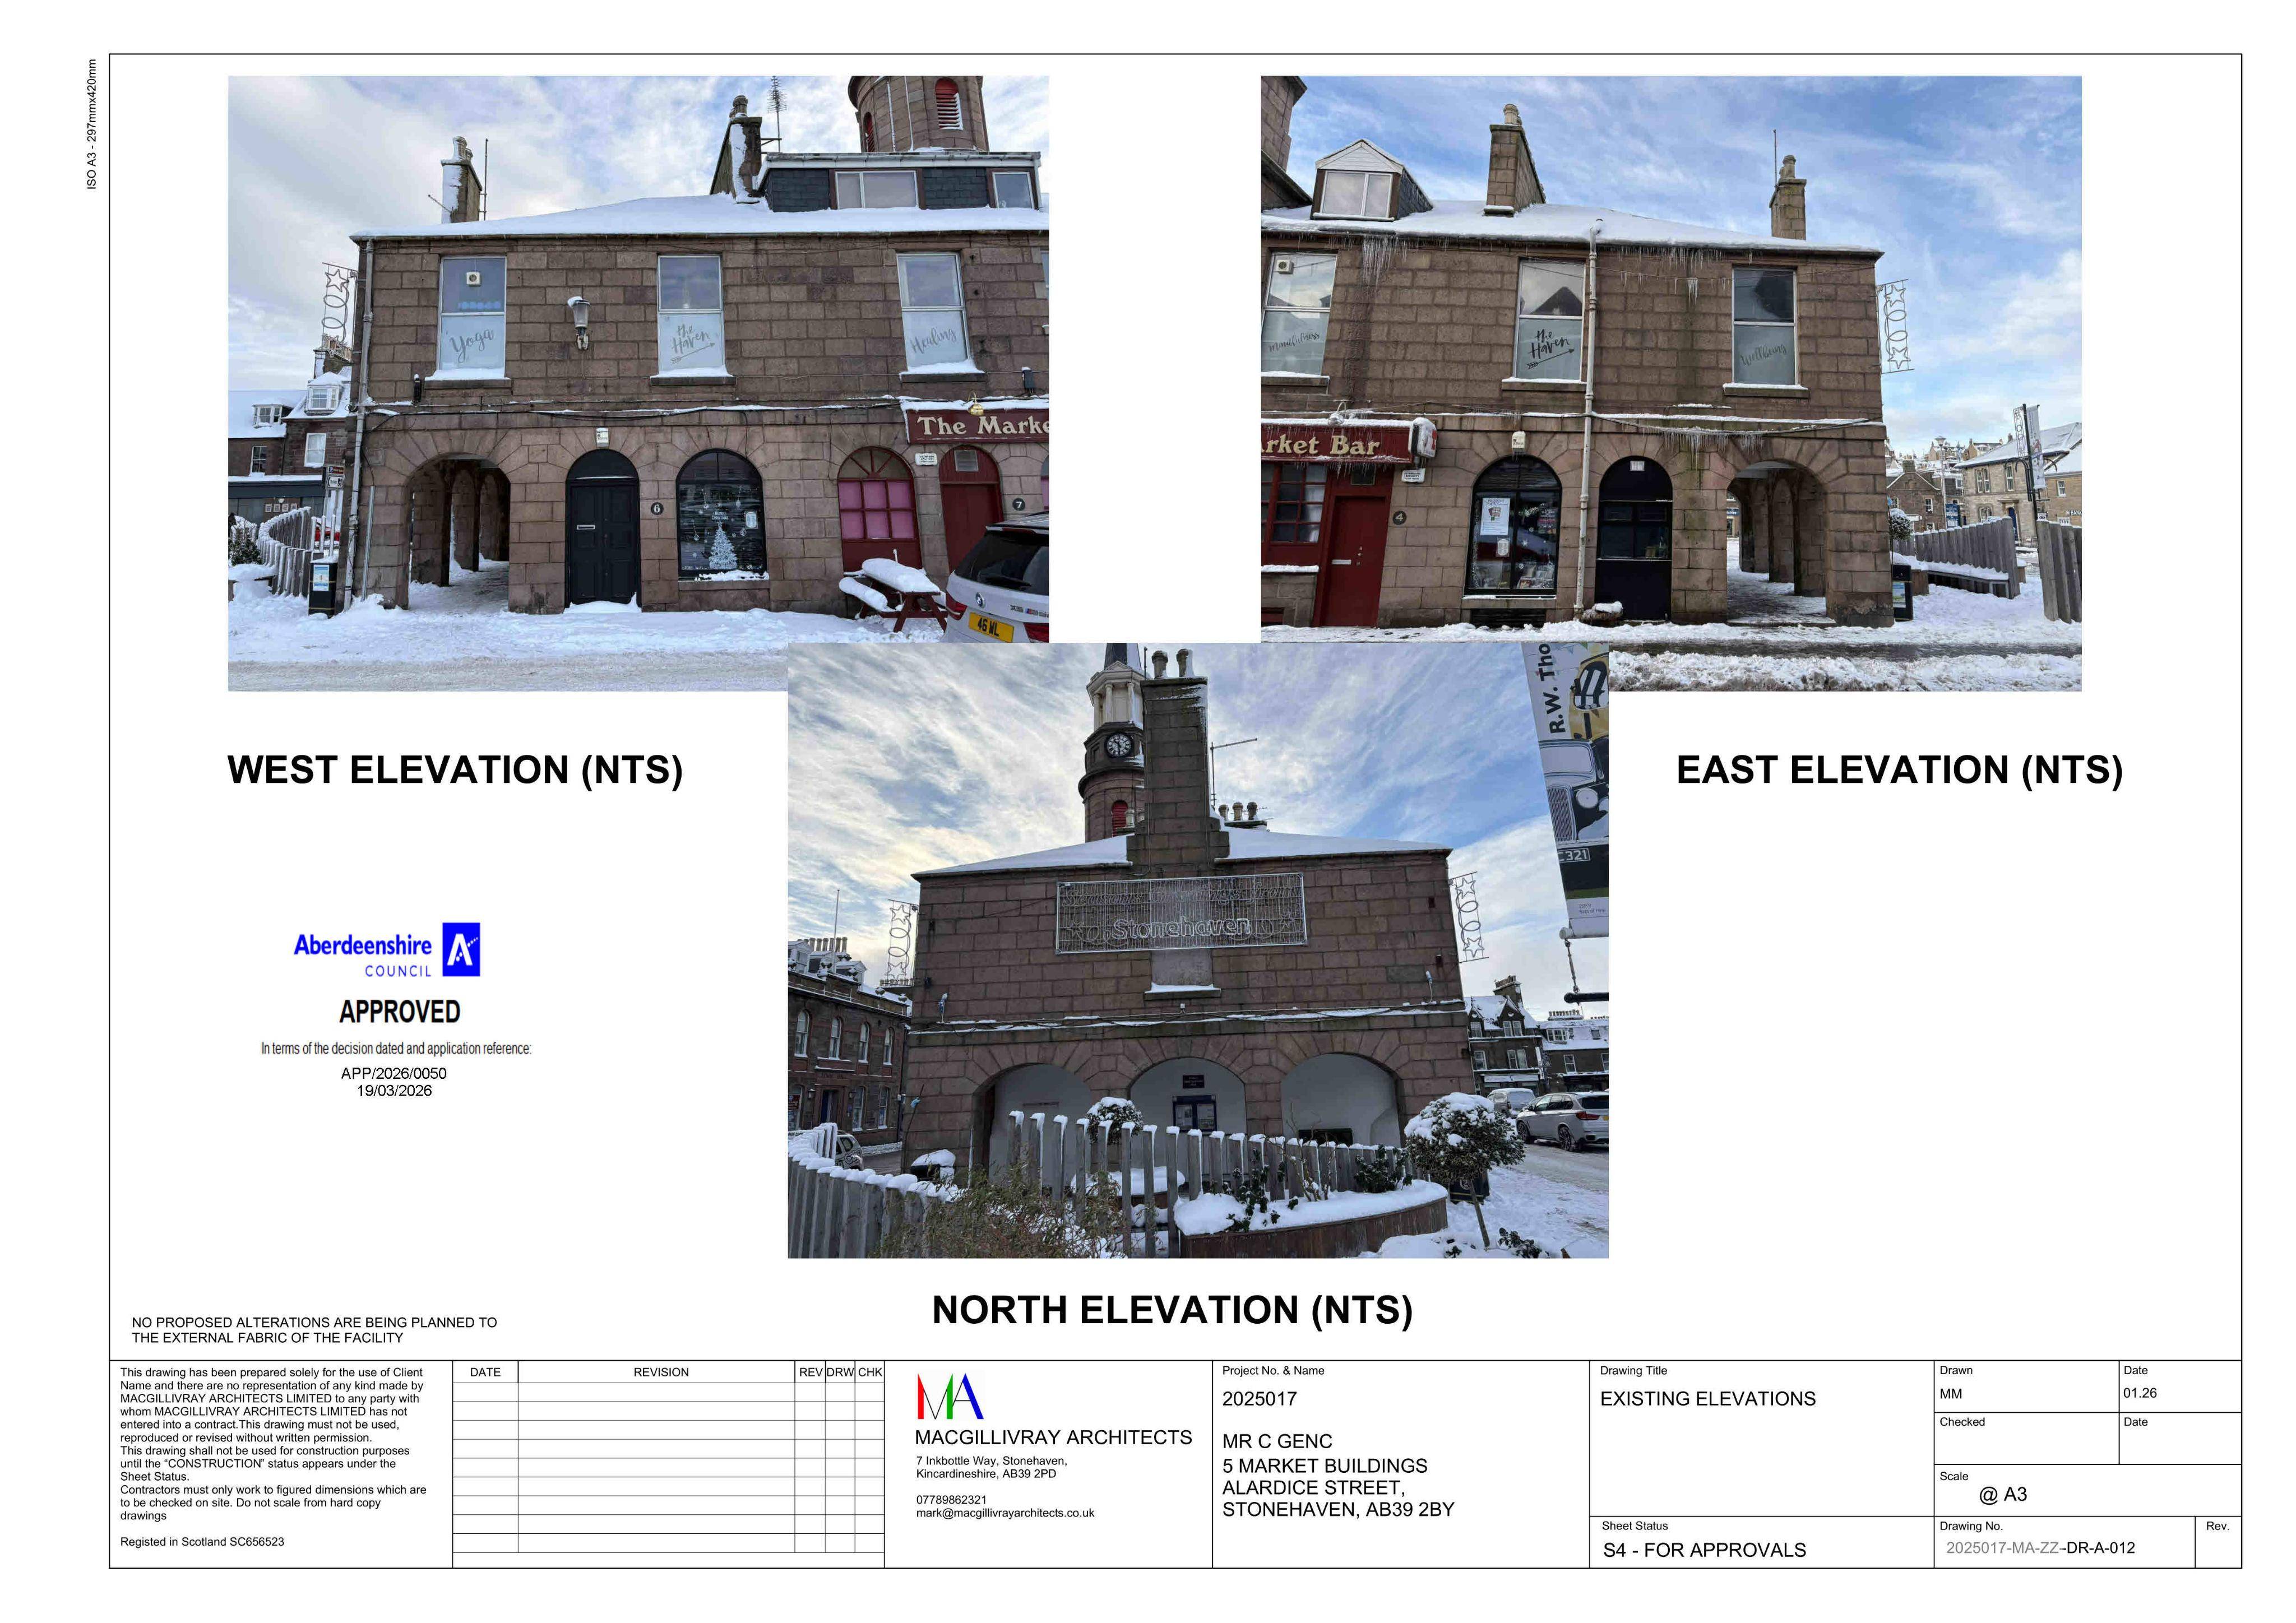This screenshot has width=2296, height=1623.
Task: Click the 'Checked' label
Action: tap(1962, 1422)
